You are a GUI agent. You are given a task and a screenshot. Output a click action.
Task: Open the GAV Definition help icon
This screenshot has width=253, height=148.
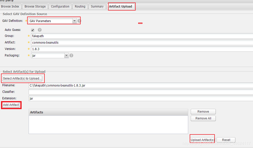pyautogui.click(x=79, y=21)
